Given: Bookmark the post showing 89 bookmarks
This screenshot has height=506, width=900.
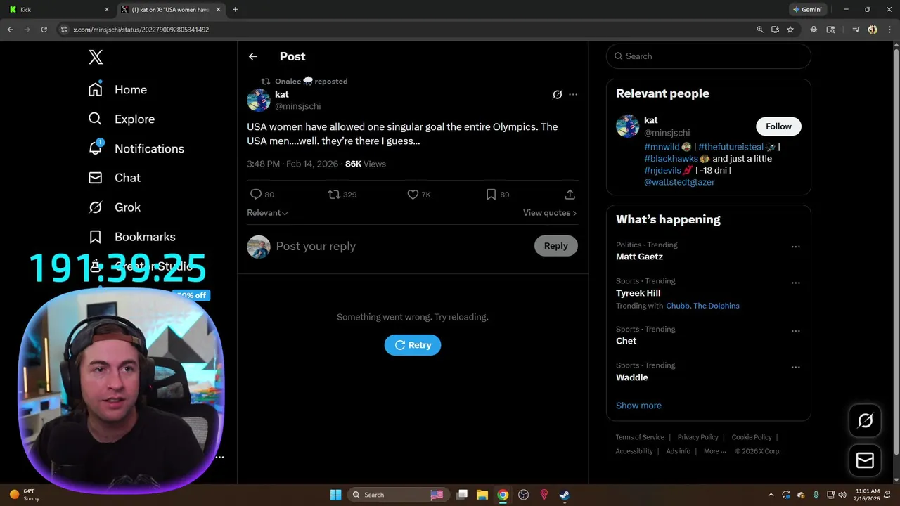Looking at the screenshot, I should (x=491, y=195).
